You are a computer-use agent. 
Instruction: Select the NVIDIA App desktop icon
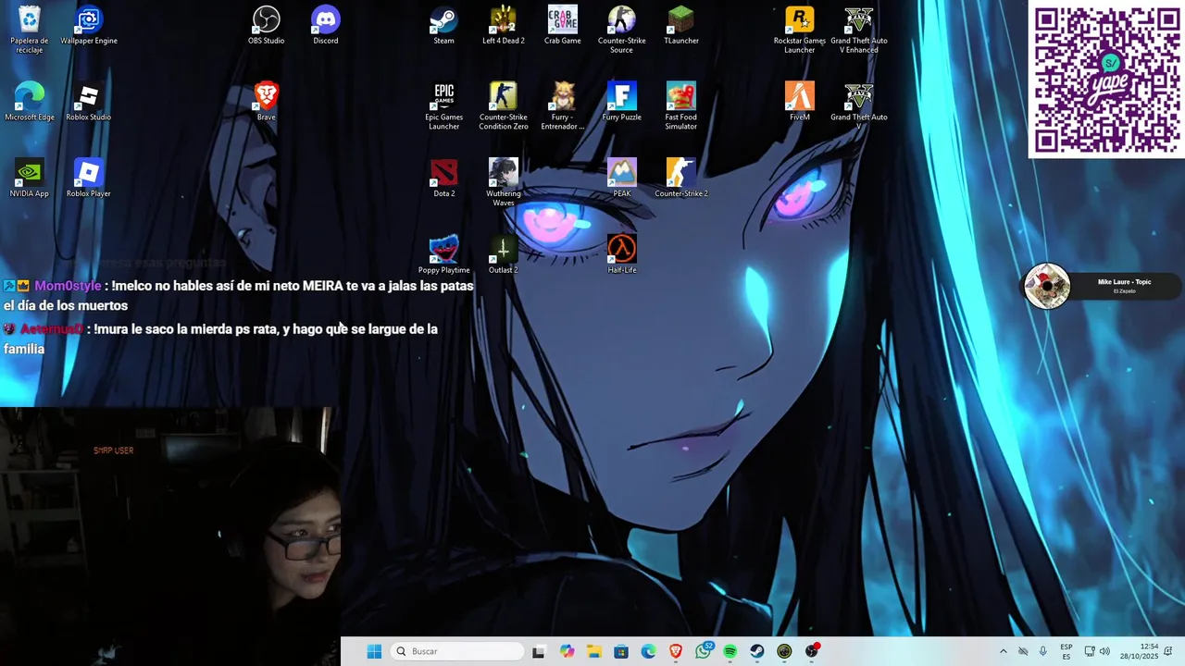[30, 179]
